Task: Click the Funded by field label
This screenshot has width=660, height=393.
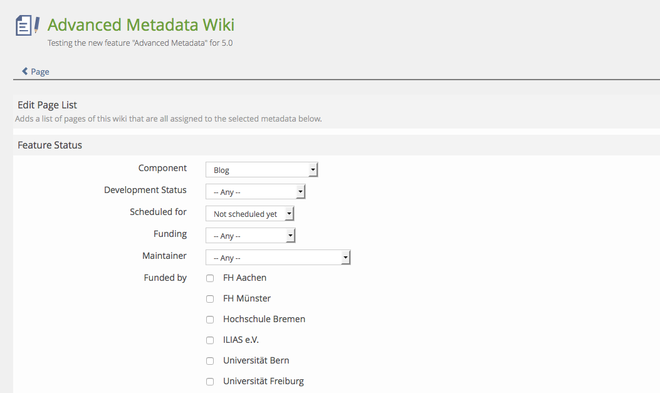Action: click(165, 278)
